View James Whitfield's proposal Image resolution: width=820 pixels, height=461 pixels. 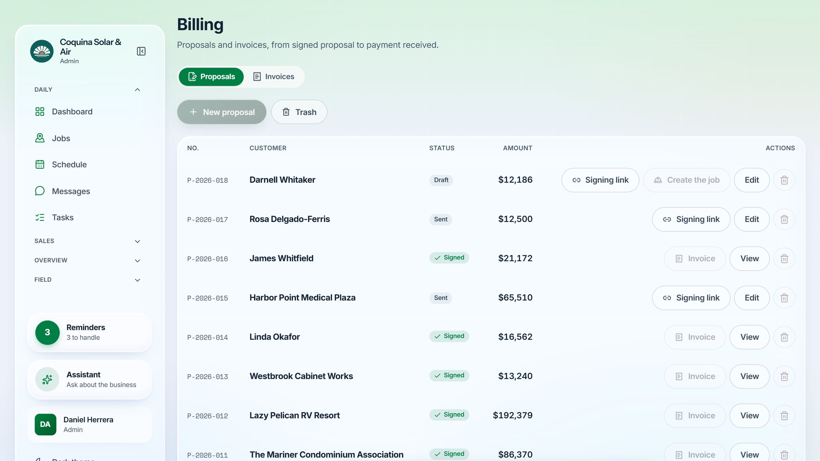750,259
